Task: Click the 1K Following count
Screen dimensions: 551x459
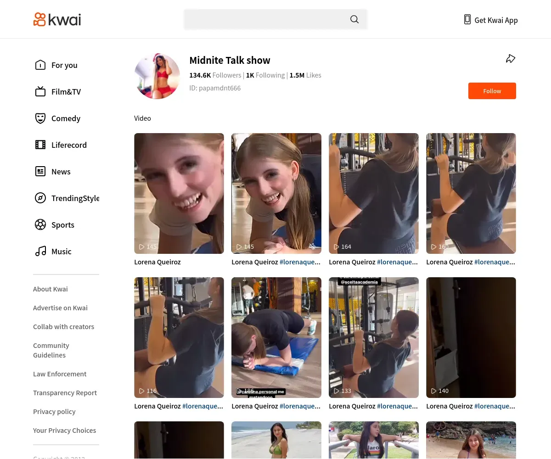Action: 265,75
